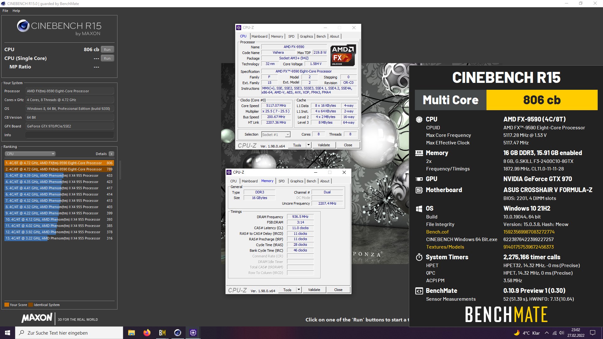This screenshot has width=603, height=339.
Task: Open File Explorer from the taskbar
Action: pyautogui.click(x=131, y=333)
